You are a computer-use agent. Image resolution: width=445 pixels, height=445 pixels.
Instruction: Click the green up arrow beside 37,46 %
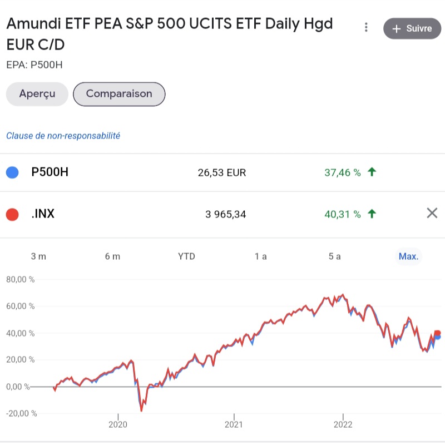point(372,172)
